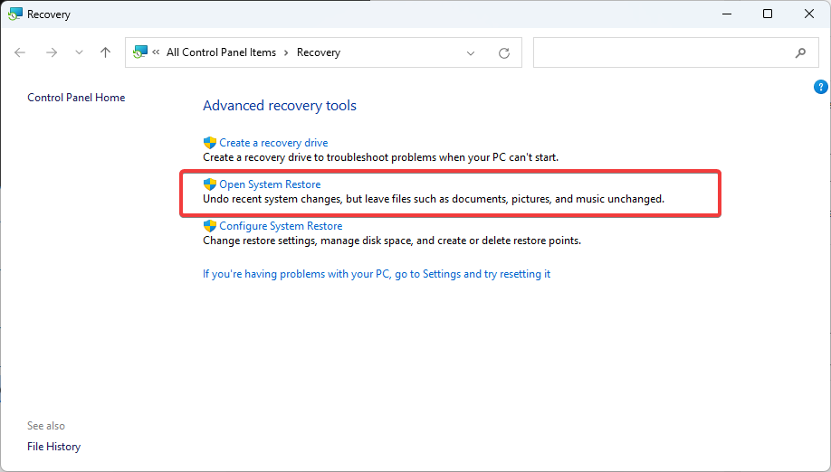Open the blue Help question mark
This screenshot has width=831, height=472.
(820, 87)
